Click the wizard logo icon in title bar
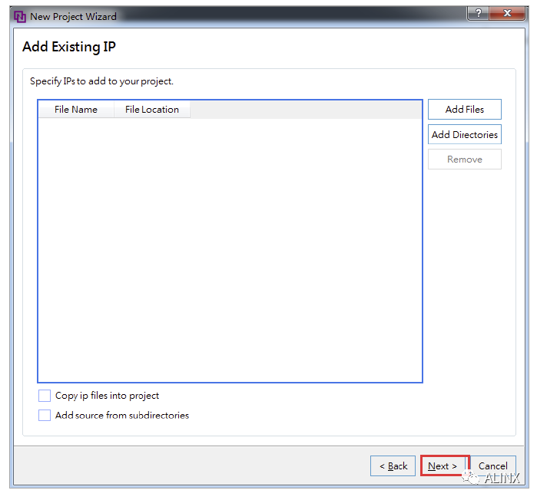 point(20,16)
